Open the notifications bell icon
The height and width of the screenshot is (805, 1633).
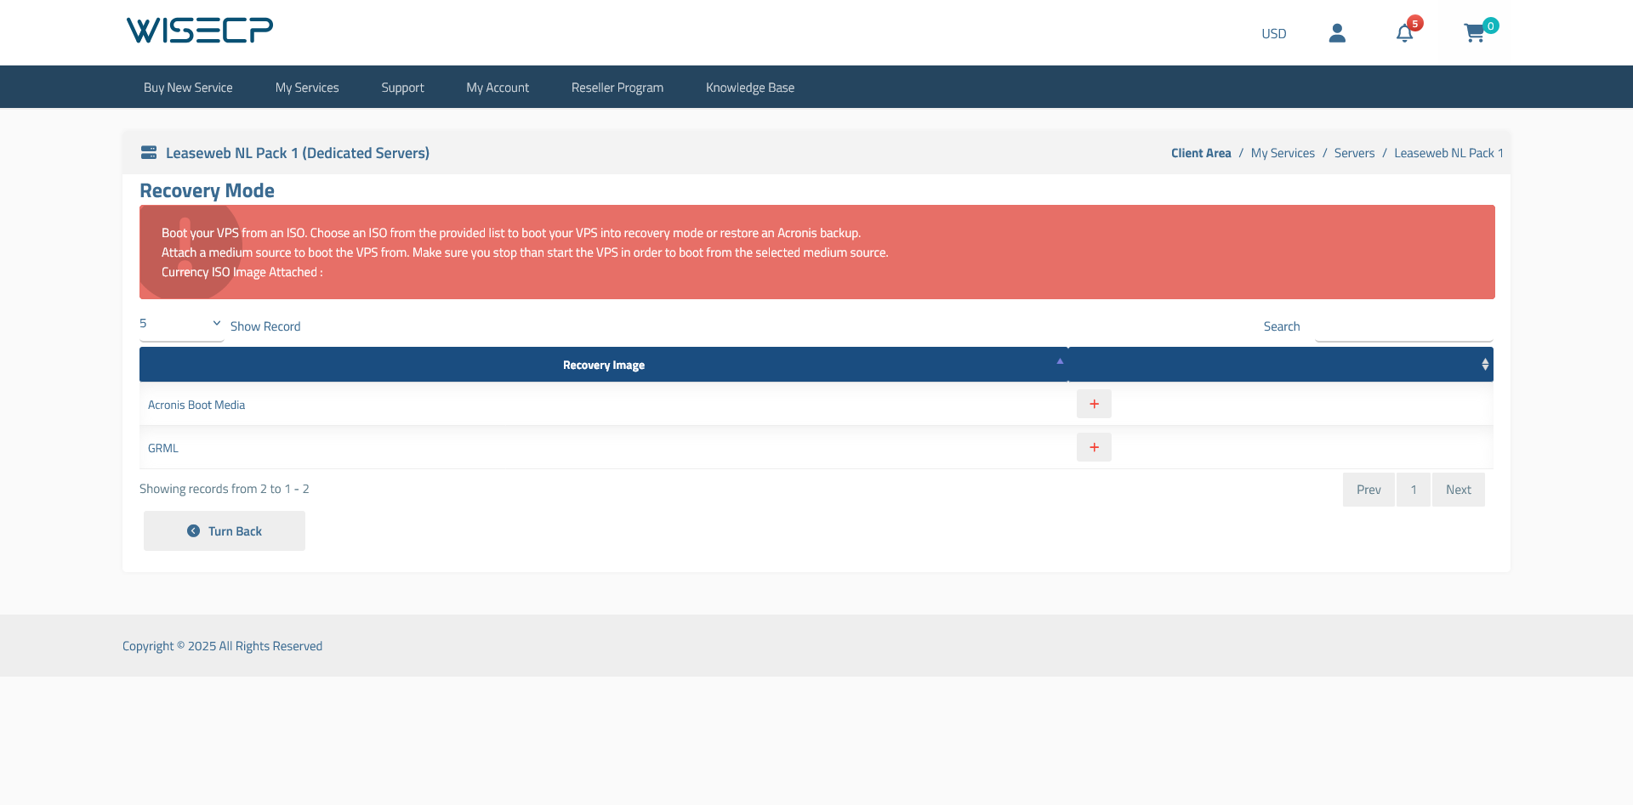tap(1404, 33)
